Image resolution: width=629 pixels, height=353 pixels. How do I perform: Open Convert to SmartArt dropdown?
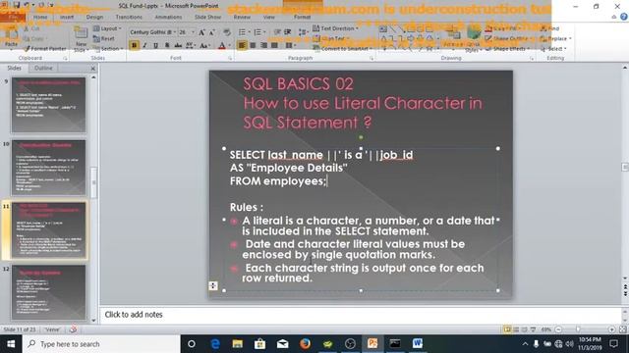click(343, 48)
